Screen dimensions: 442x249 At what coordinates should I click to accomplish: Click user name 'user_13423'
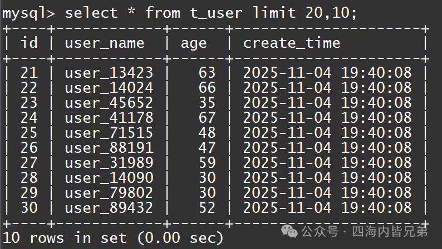(109, 73)
